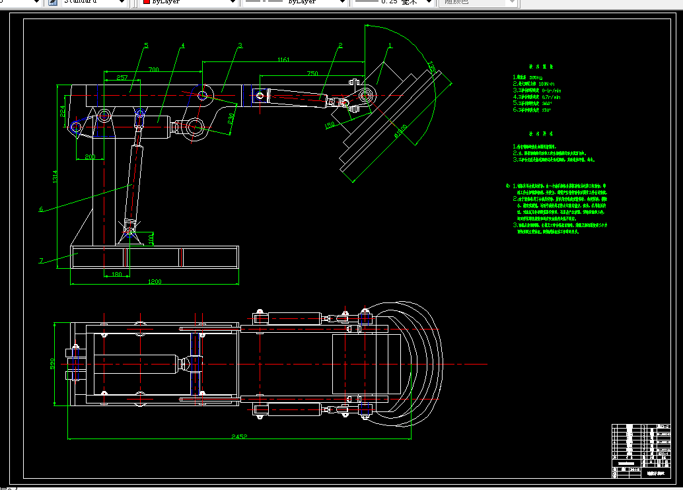Click the red ByLayer color swatch
683x490 pixels.
coord(146,3)
